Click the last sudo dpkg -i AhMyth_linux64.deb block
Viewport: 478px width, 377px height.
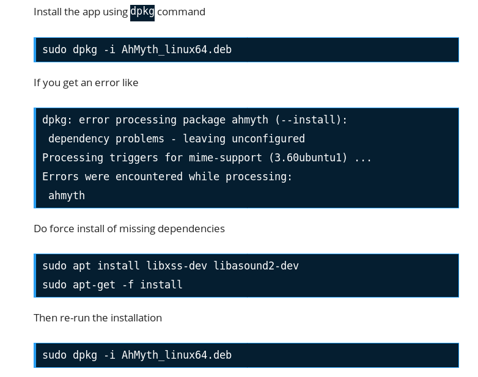point(246,355)
